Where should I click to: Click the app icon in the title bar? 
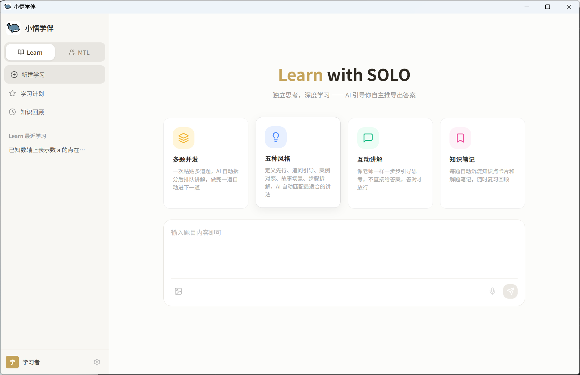pos(8,7)
